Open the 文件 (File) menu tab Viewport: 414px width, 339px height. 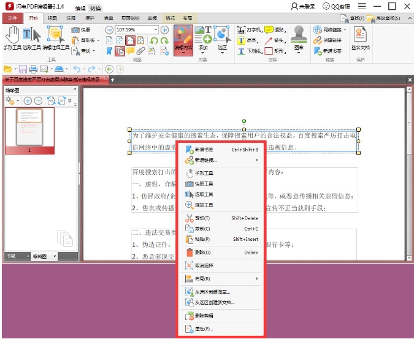click(x=12, y=18)
